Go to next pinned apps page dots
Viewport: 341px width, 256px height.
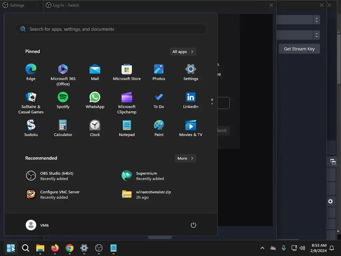point(212,102)
